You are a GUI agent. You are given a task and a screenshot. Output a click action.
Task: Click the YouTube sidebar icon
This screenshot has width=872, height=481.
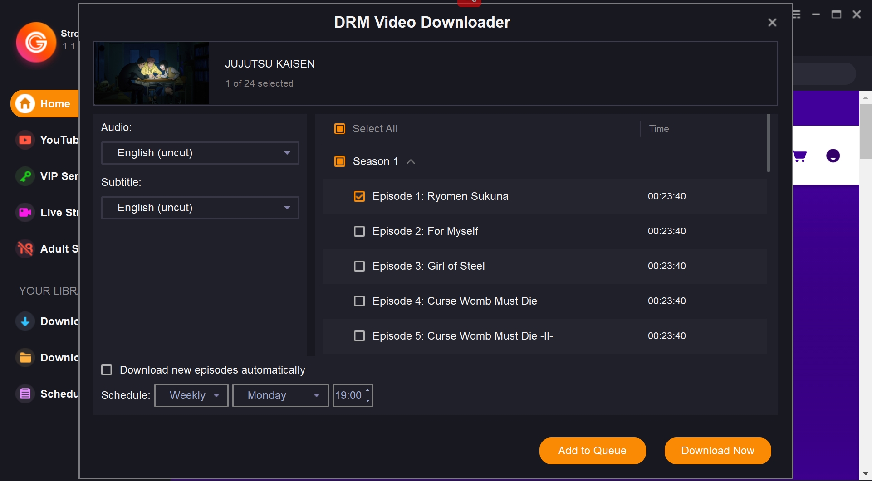(x=25, y=140)
